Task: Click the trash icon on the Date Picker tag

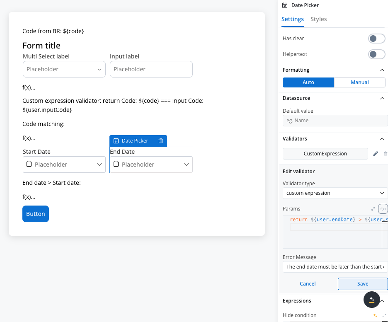Action: [x=161, y=141]
